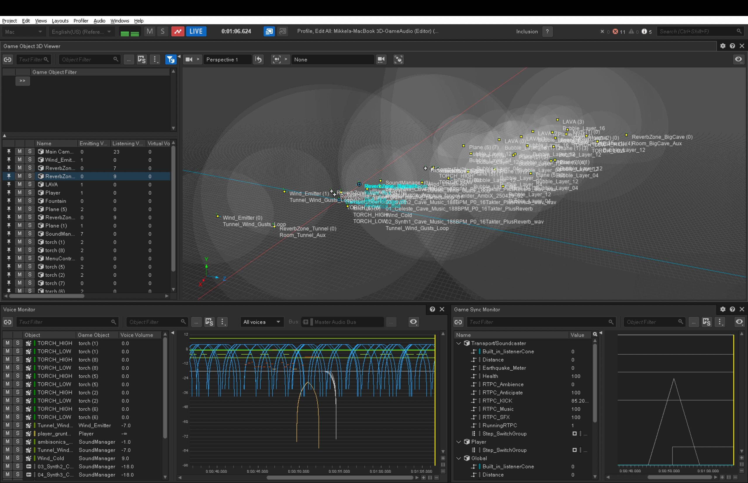Image resolution: width=748 pixels, height=483 pixels.
Task: Open the Profiler menu
Action: [x=81, y=21]
